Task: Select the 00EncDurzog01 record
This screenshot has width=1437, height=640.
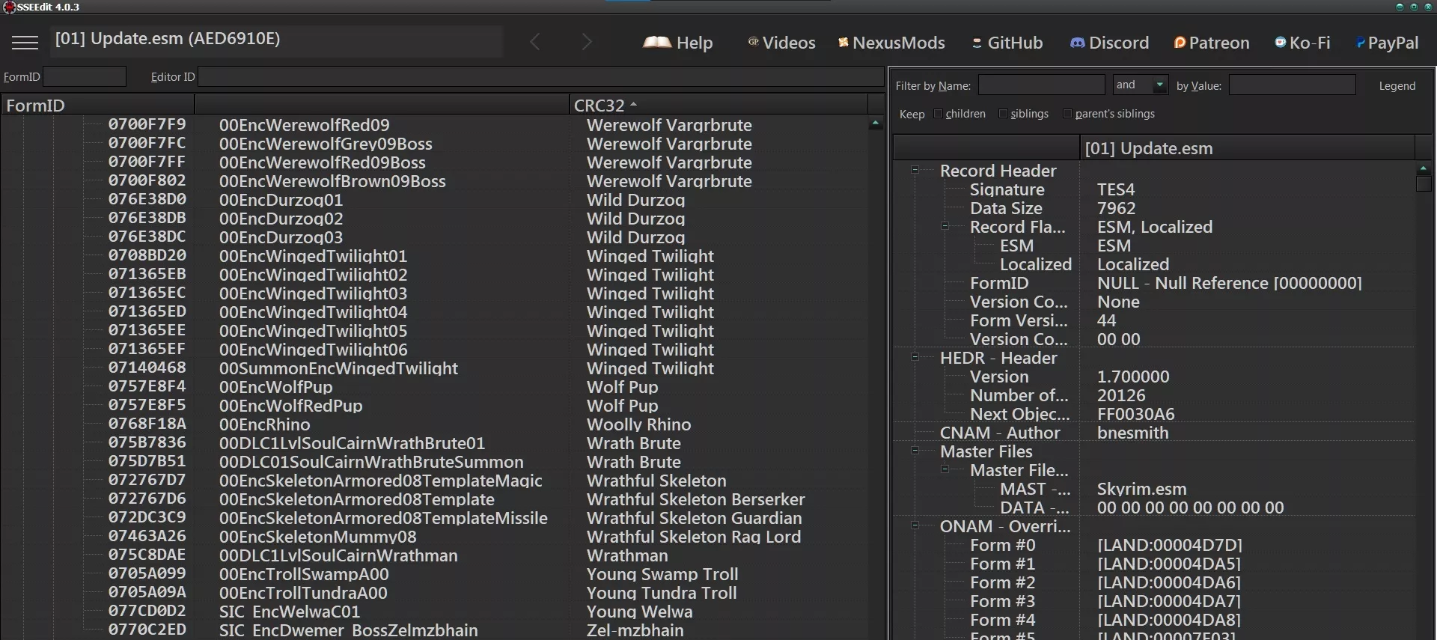Action: 281,200
